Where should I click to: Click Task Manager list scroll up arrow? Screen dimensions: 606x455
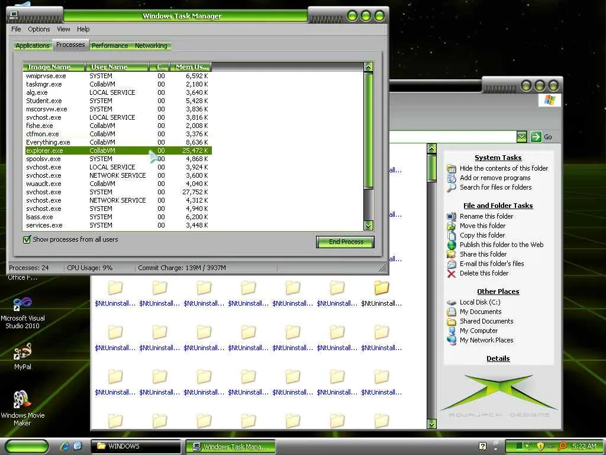(x=368, y=66)
